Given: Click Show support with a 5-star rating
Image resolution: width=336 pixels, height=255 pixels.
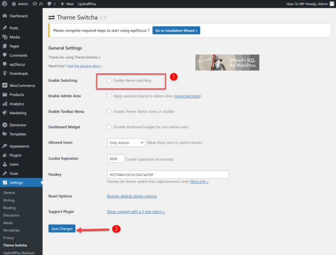Looking at the screenshot, I should point(136,211).
